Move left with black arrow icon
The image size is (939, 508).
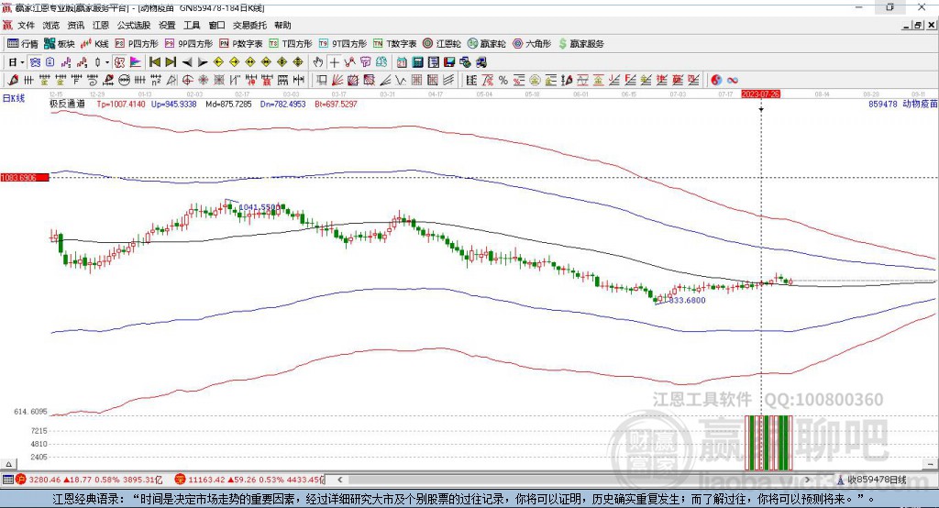(x=187, y=62)
